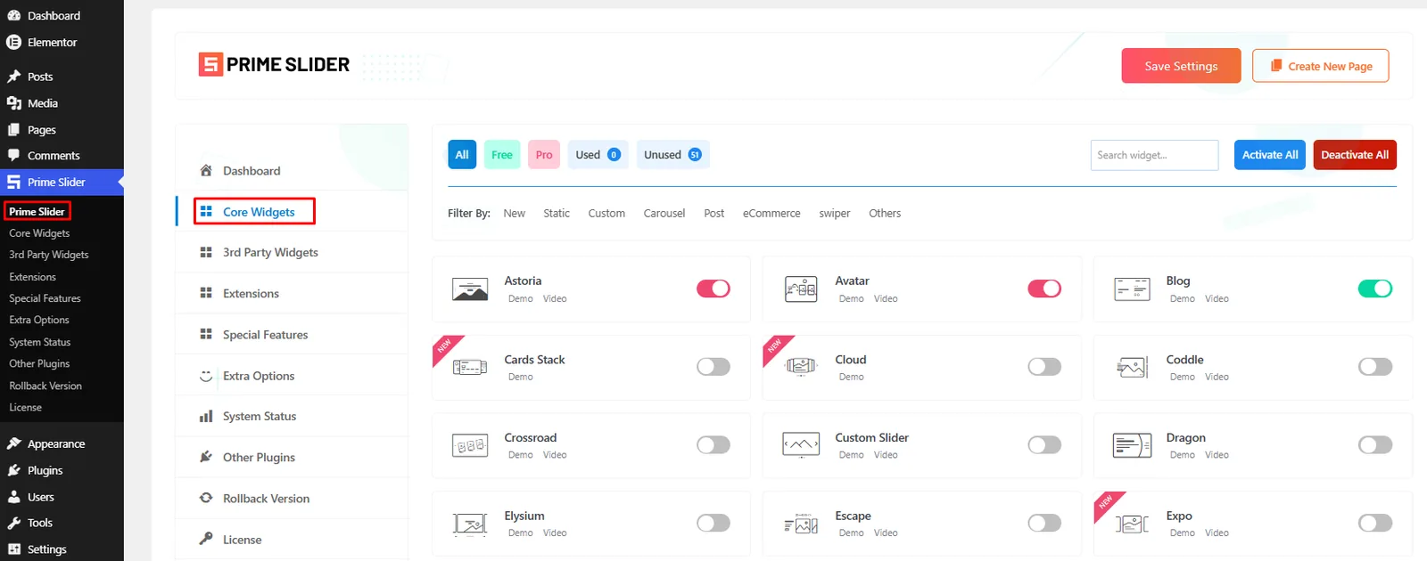Enable the Expo widget toggle

(x=1375, y=523)
